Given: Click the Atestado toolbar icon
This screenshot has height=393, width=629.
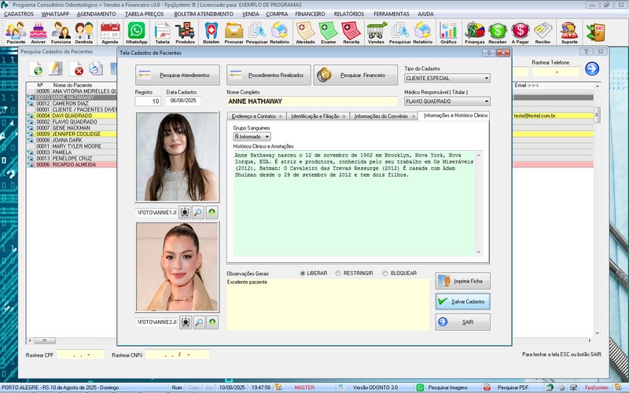Looking at the screenshot, I should pyautogui.click(x=306, y=32).
